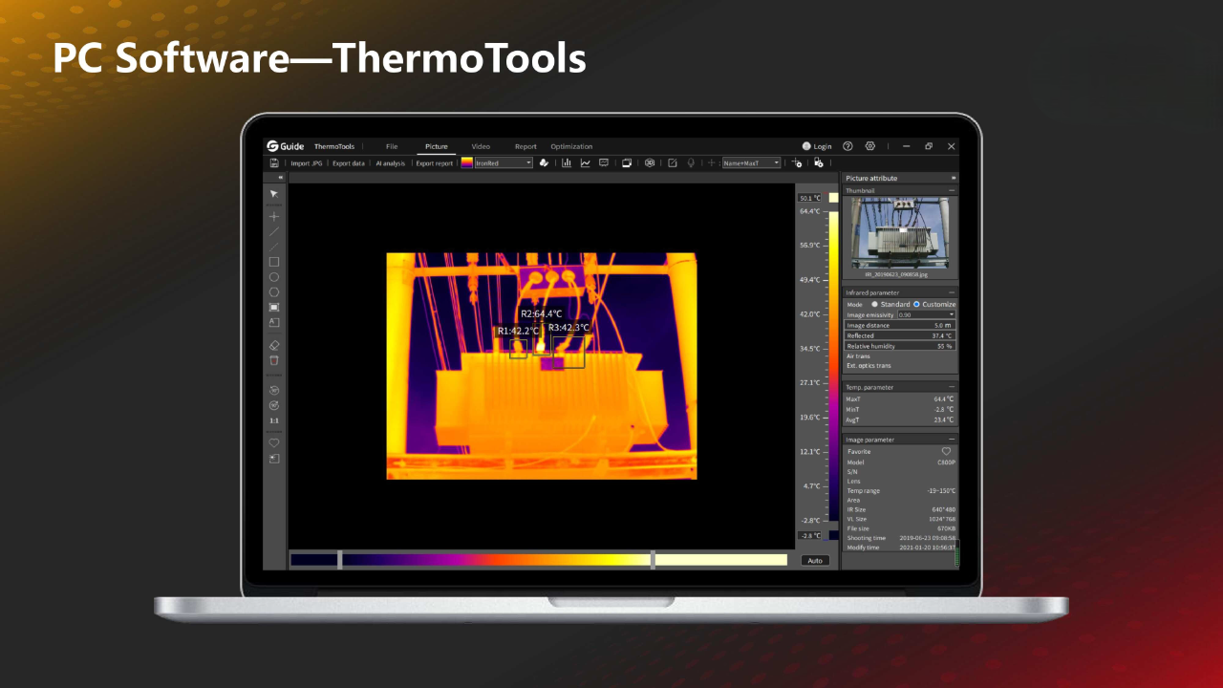Image resolution: width=1223 pixels, height=688 pixels.
Task: Toggle the Favorite heart in Image parameter
Action: tap(946, 451)
